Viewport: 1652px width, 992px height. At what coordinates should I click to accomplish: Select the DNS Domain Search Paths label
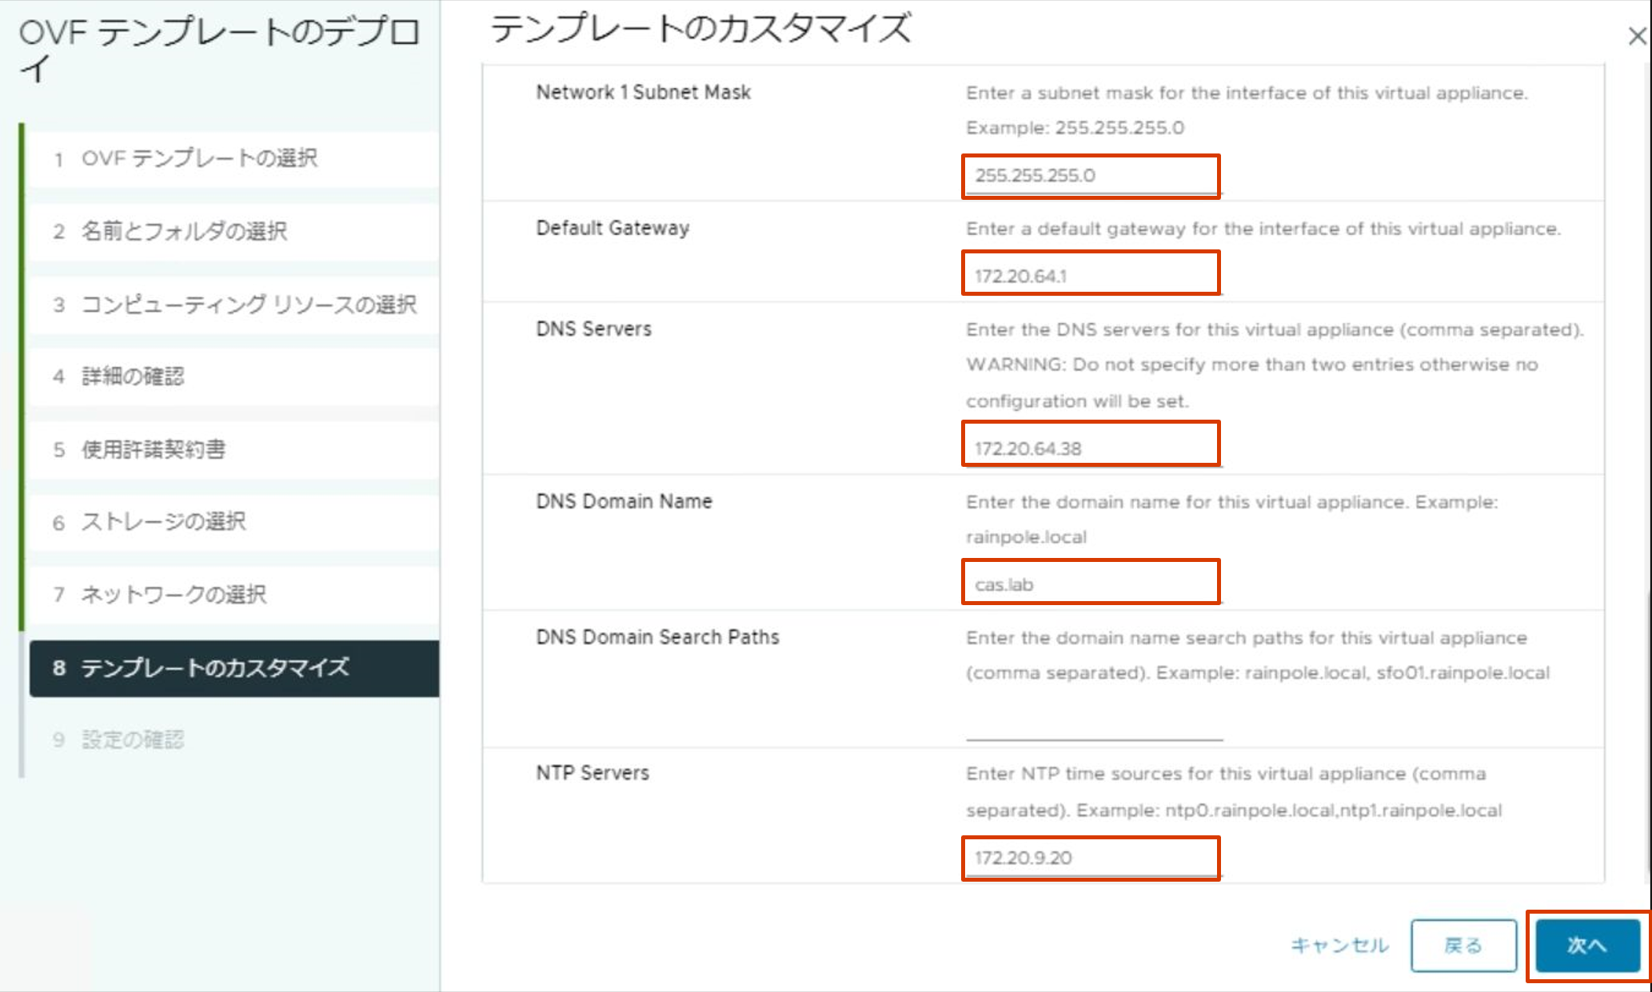pyautogui.click(x=657, y=638)
